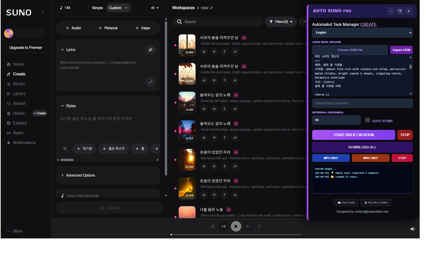Screen dimensions: 426x266
Task: Skip to the previous track
Action: coord(224,226)
